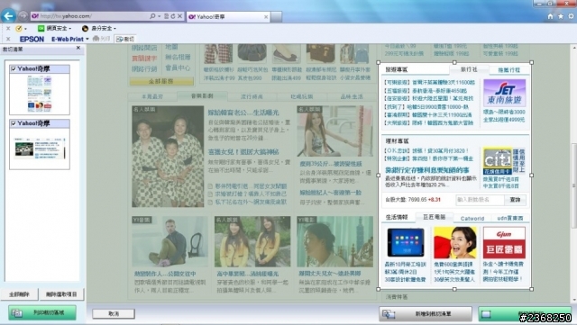577x325 pixels.
Task: Click the middle-left selection edge handle
Action: (379, 176)
